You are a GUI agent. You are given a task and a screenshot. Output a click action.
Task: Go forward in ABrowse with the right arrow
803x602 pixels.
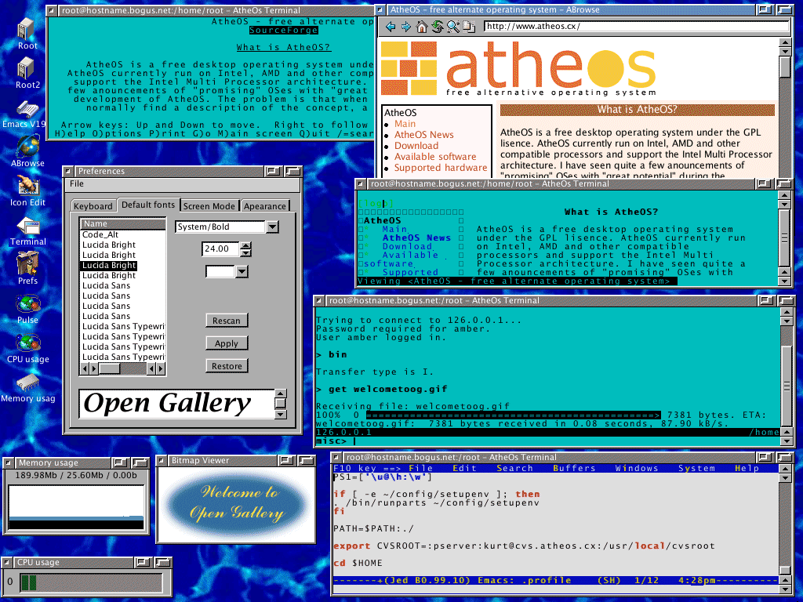coord(406,27)
